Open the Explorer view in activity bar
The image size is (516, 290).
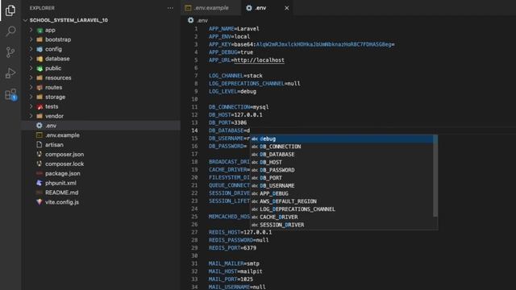click(10, 10)
